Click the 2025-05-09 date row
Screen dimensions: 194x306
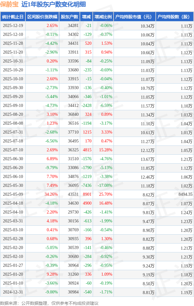[13, 194]
